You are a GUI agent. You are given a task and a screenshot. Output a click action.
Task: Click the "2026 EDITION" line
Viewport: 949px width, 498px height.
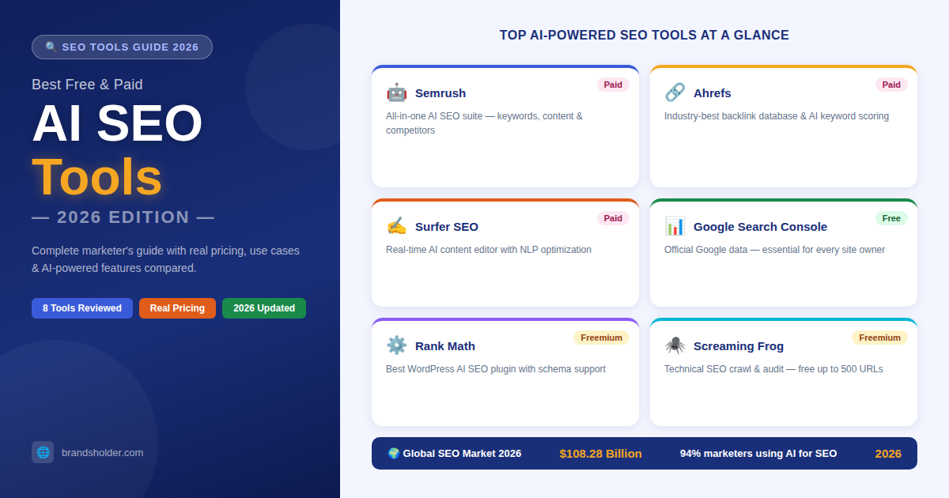123,217
